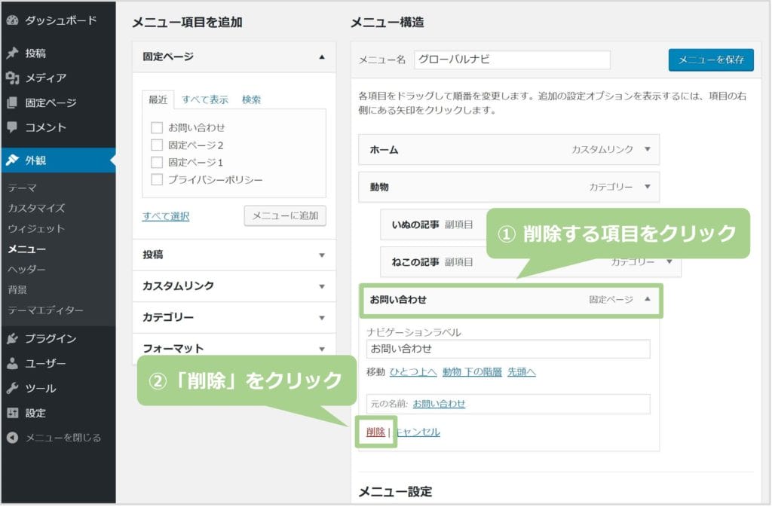Open the Comments bubble icon

[x=12, y=127]
